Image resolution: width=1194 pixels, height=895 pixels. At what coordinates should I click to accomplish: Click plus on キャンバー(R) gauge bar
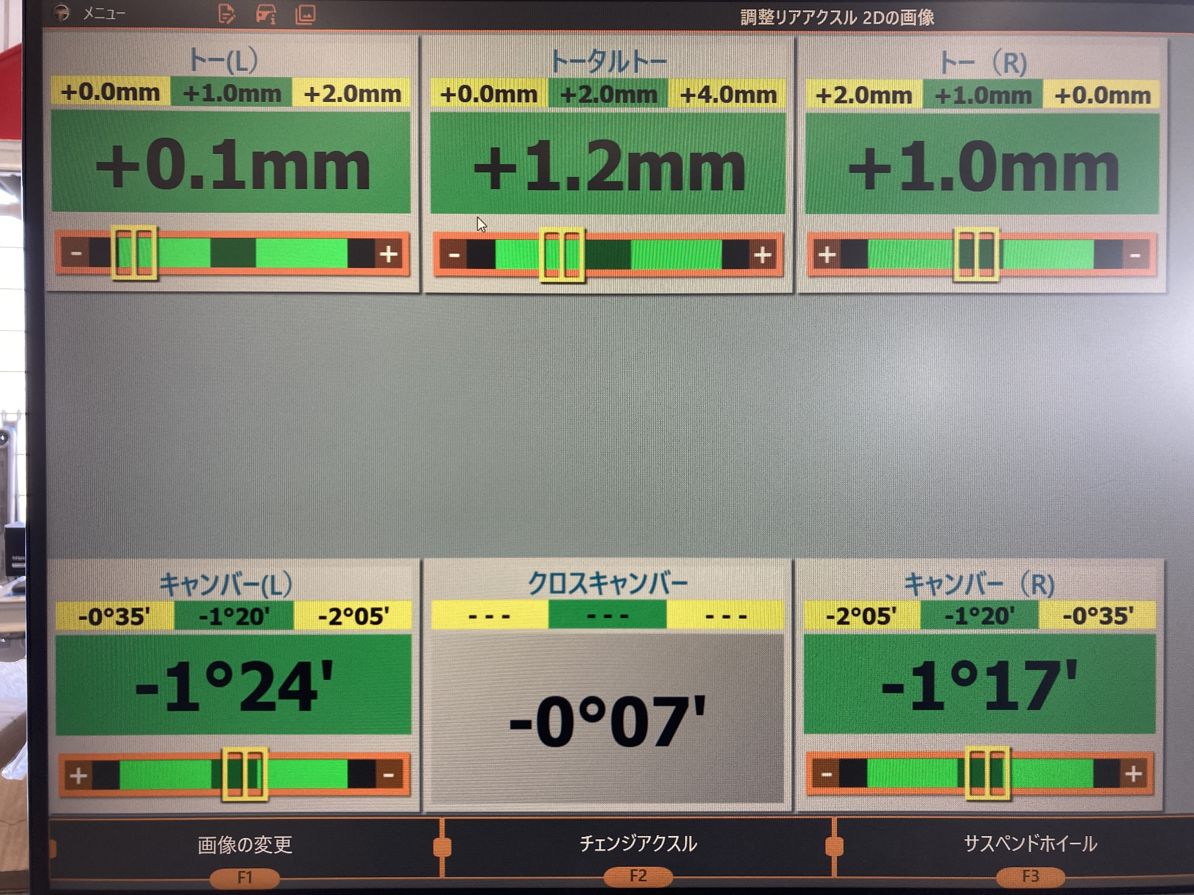pyautogui.click(x=1133, y=774)
